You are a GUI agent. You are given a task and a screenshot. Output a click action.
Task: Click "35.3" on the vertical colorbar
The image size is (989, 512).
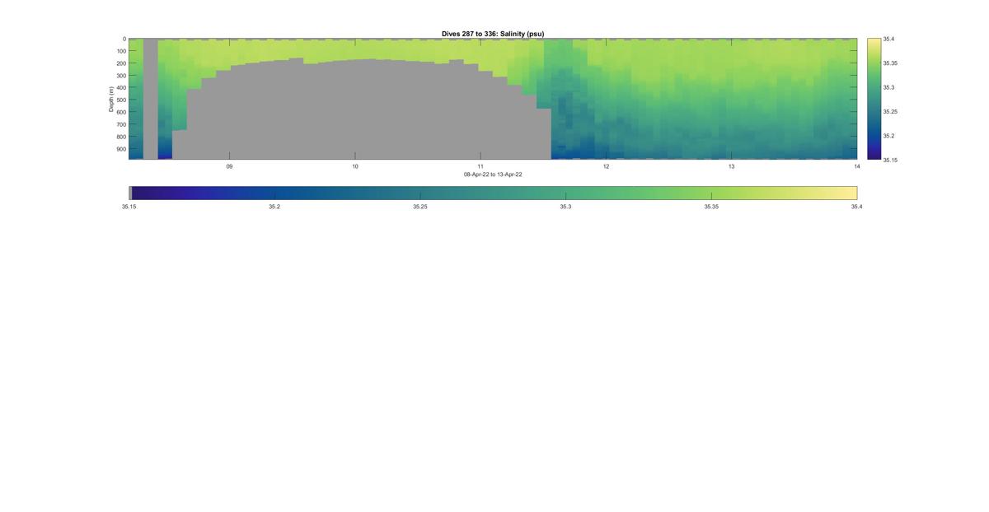888,87
